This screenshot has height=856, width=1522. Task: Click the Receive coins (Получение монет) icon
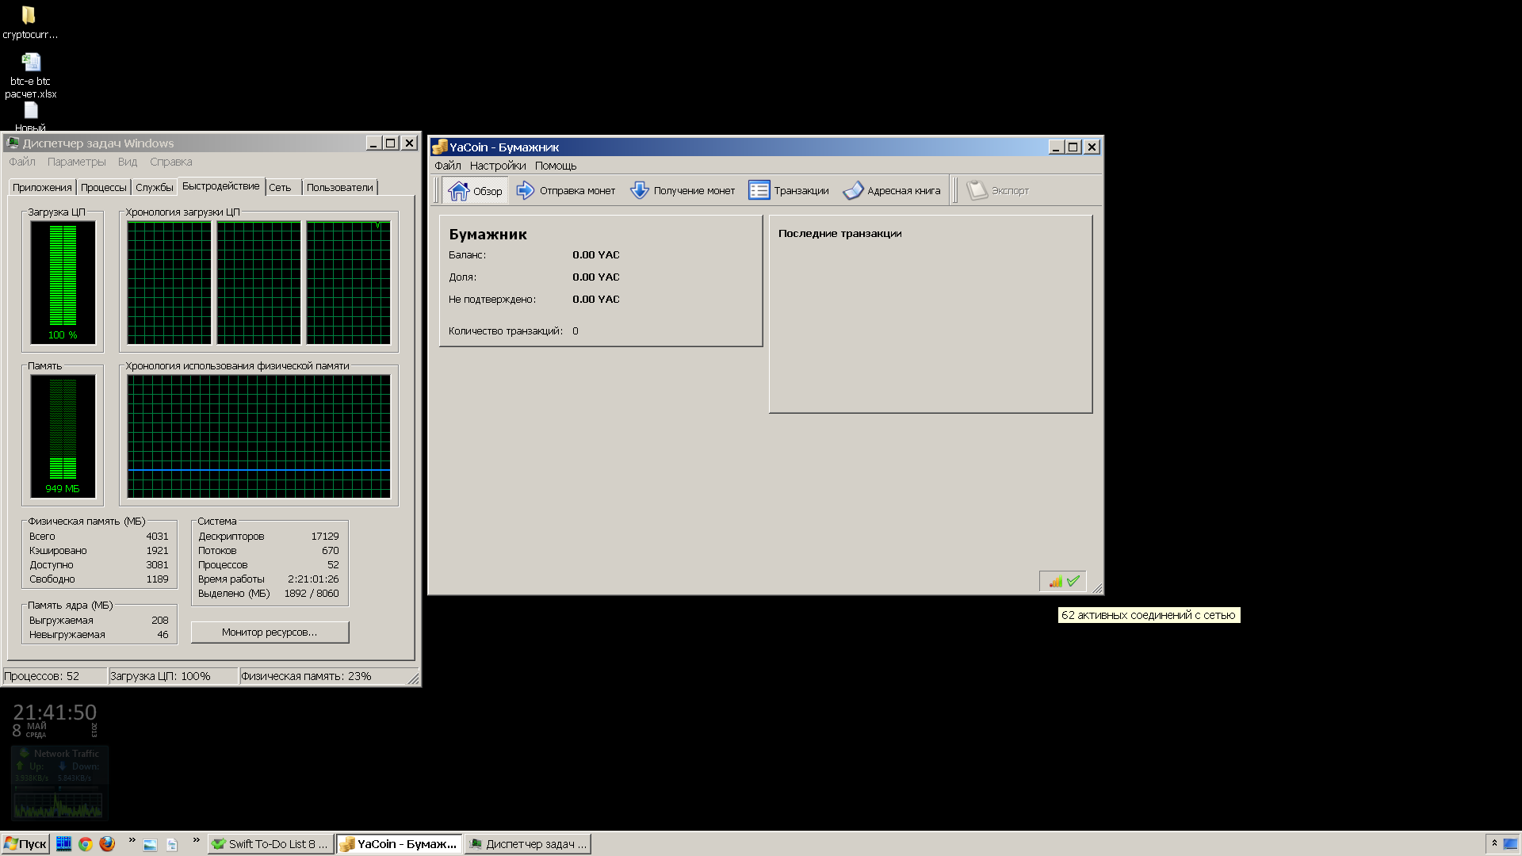click(x=639, y=191)
